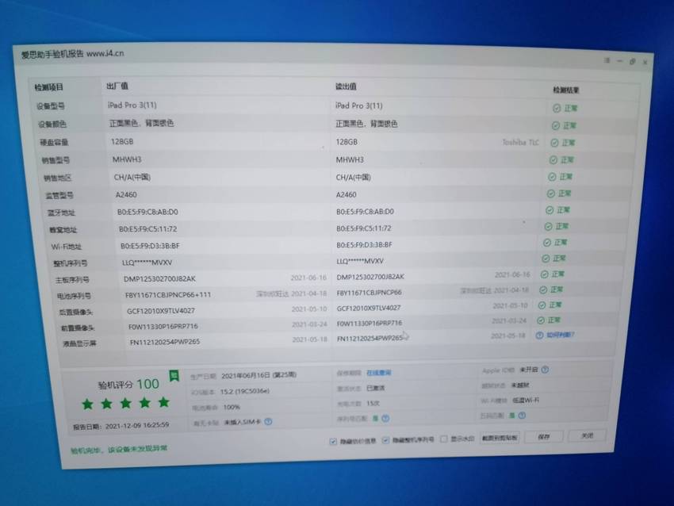Click the green badge icon beside score 100
674x506 pixels.
(x=174, y=376)
